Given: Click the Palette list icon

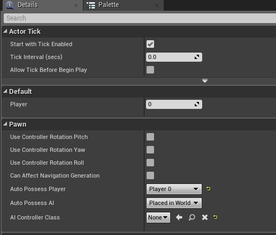Looking at the screenshot, I should click(x=91, y=5).
